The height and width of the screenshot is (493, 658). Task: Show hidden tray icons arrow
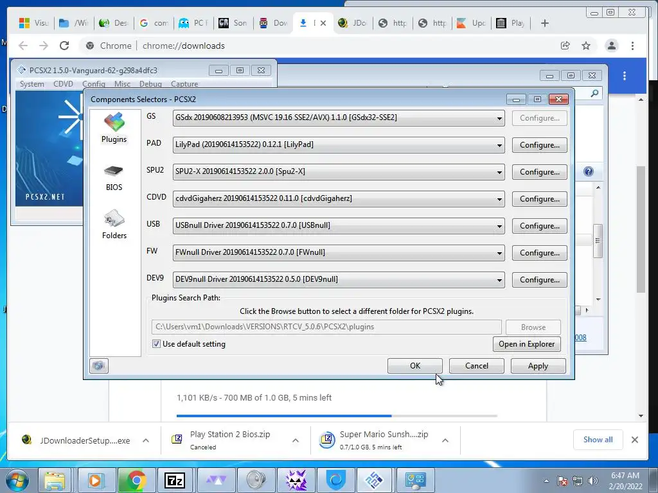[x=546, y=481]
